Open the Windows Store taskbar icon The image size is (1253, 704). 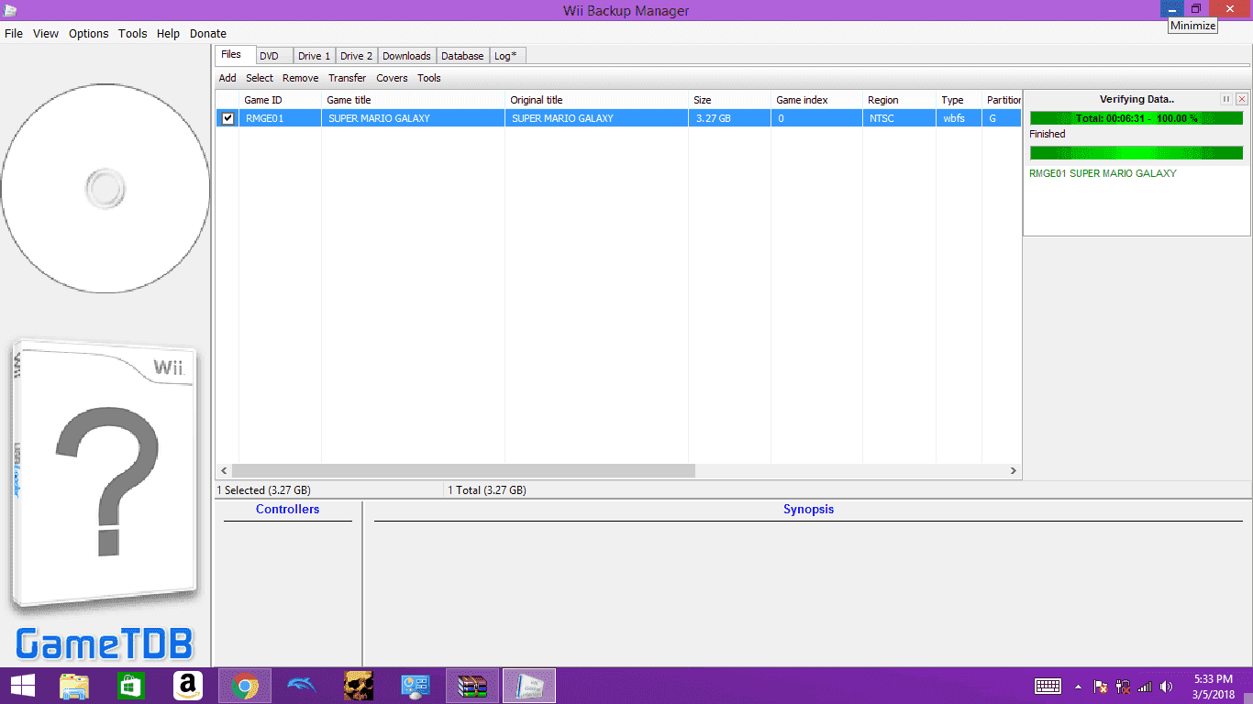tap(131, 686)
